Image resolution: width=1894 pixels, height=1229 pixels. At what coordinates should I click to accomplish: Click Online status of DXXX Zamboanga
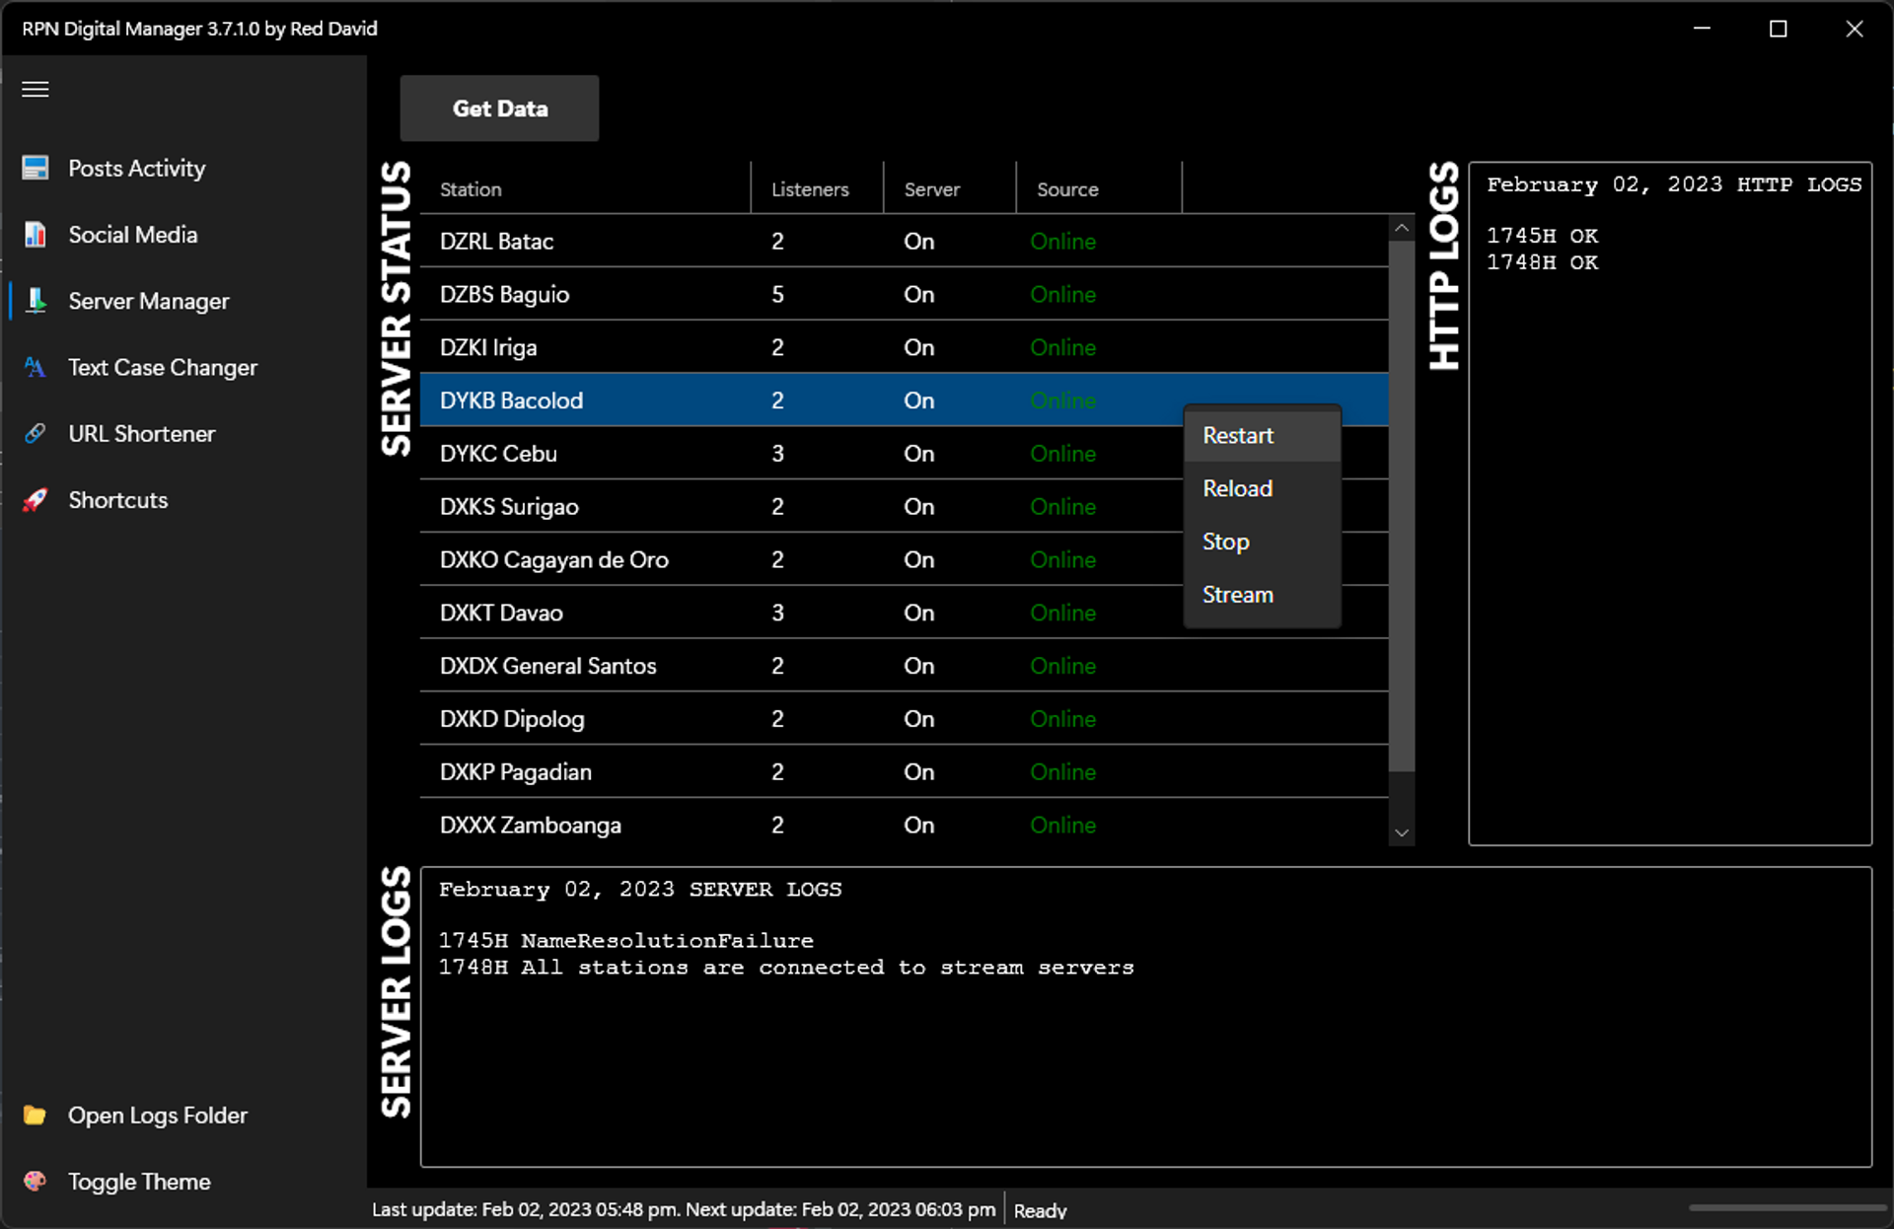pos(1062,826)
